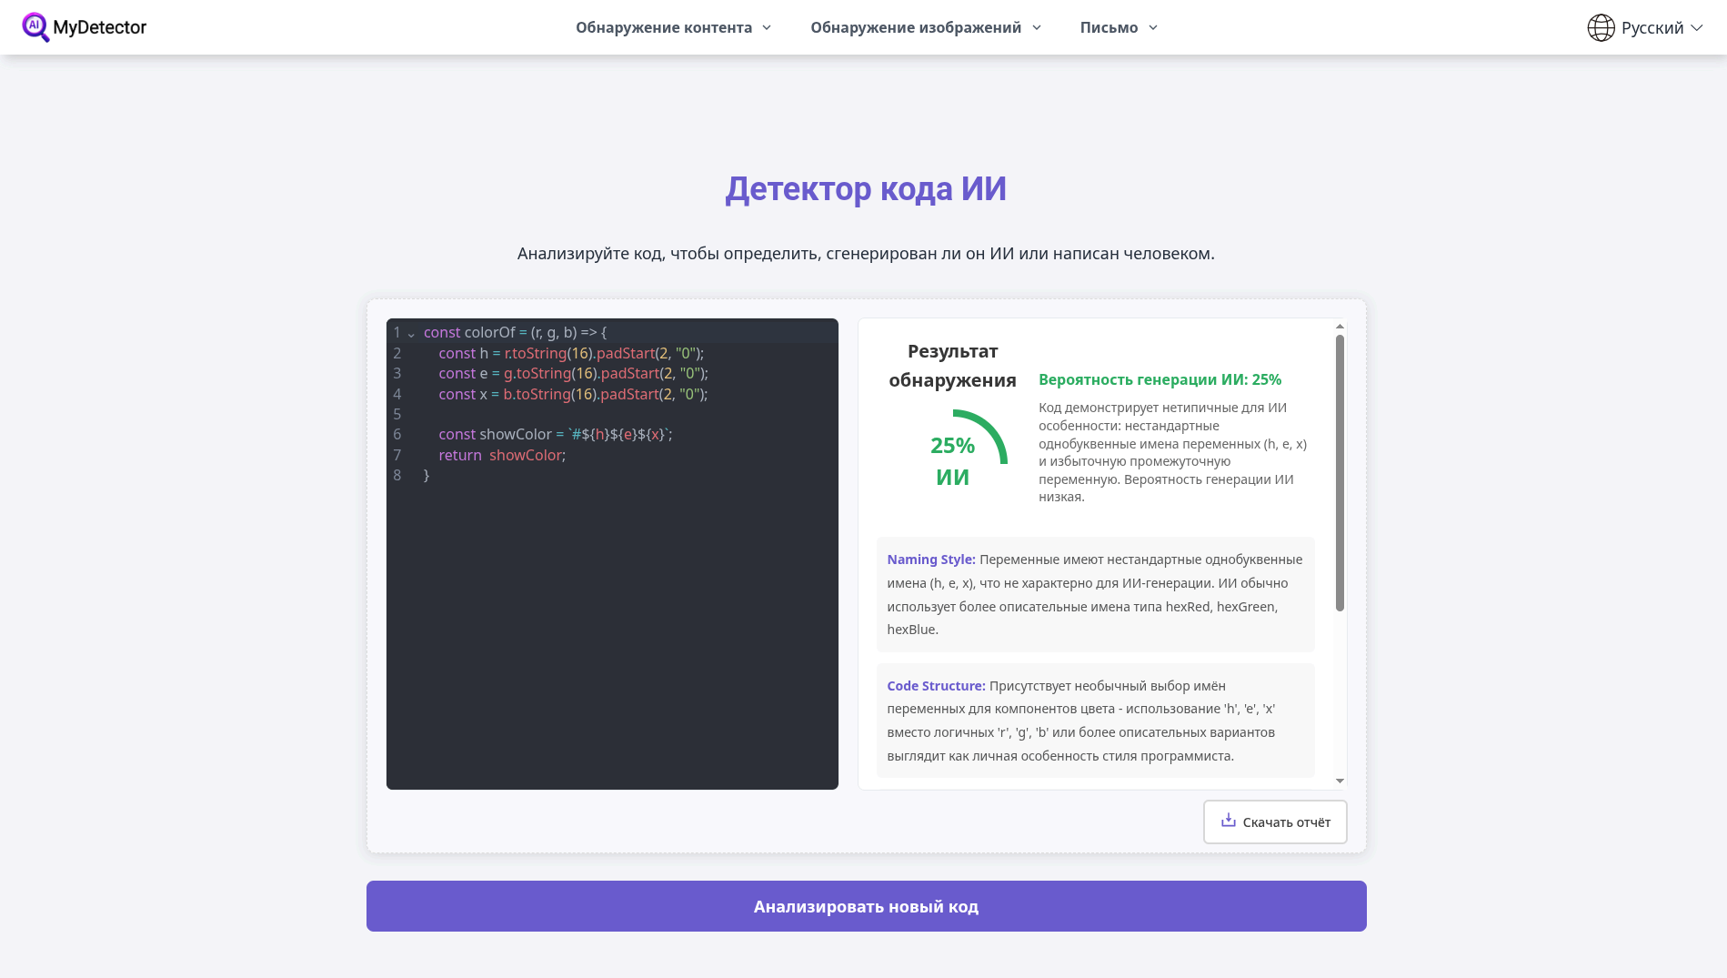
Task: Click the MyDetector text link in header
Action: pyautogui.click(x=100, y=26)
